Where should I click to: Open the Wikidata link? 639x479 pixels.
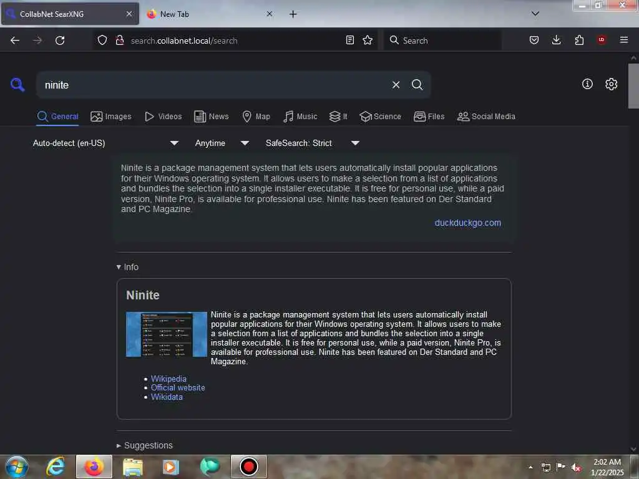click(x=167, y=397)
